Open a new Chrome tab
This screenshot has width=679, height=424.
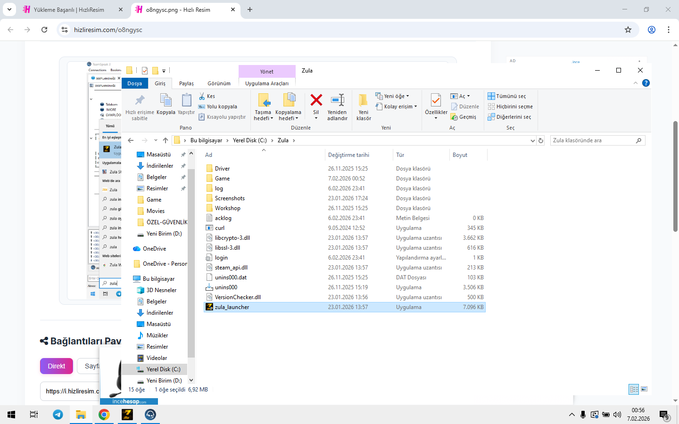250,9
